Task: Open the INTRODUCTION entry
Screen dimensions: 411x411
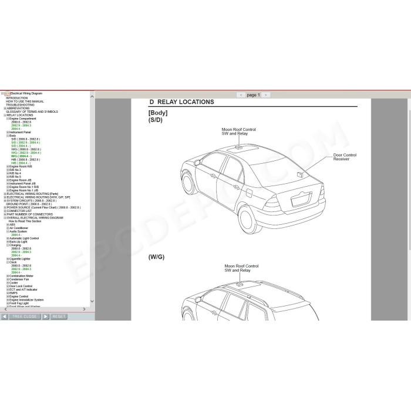Action: click(17, 98)
